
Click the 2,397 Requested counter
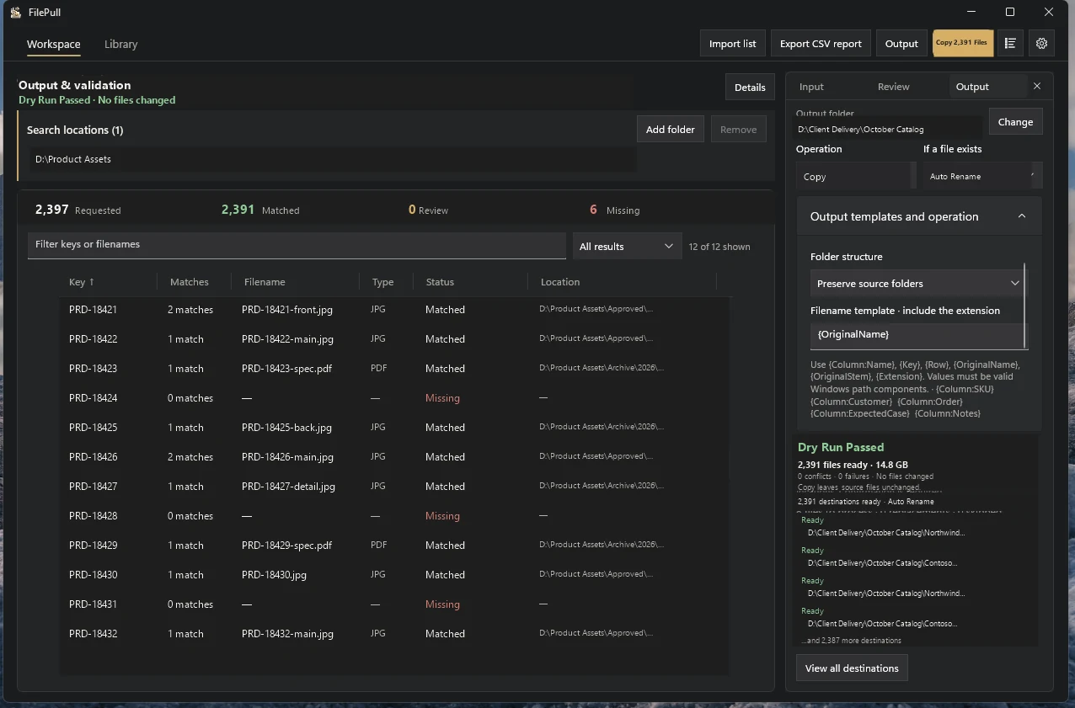pos(78,210)
